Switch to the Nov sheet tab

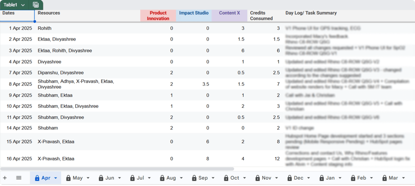(267, 178)
